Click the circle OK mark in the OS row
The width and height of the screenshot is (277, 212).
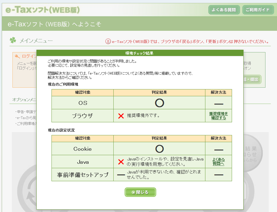click(x=160, y=103)
